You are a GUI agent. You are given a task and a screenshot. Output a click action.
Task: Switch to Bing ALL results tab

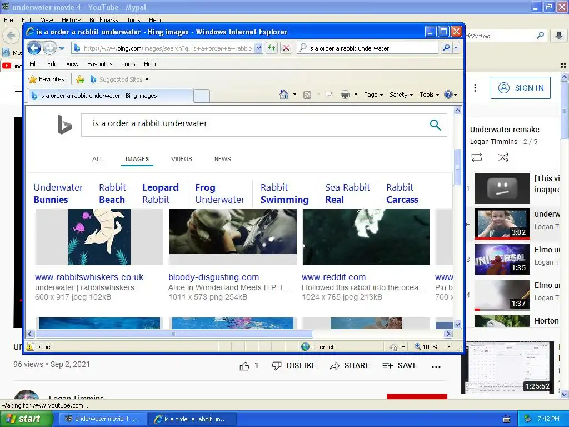click(x=98, y=159)
